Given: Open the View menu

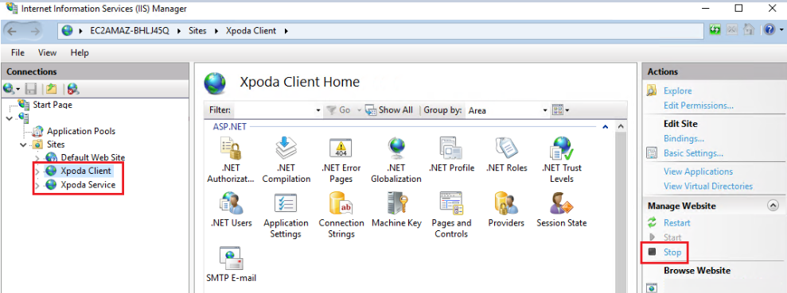Looking at the screenshot, I should (x=47, y=52).
